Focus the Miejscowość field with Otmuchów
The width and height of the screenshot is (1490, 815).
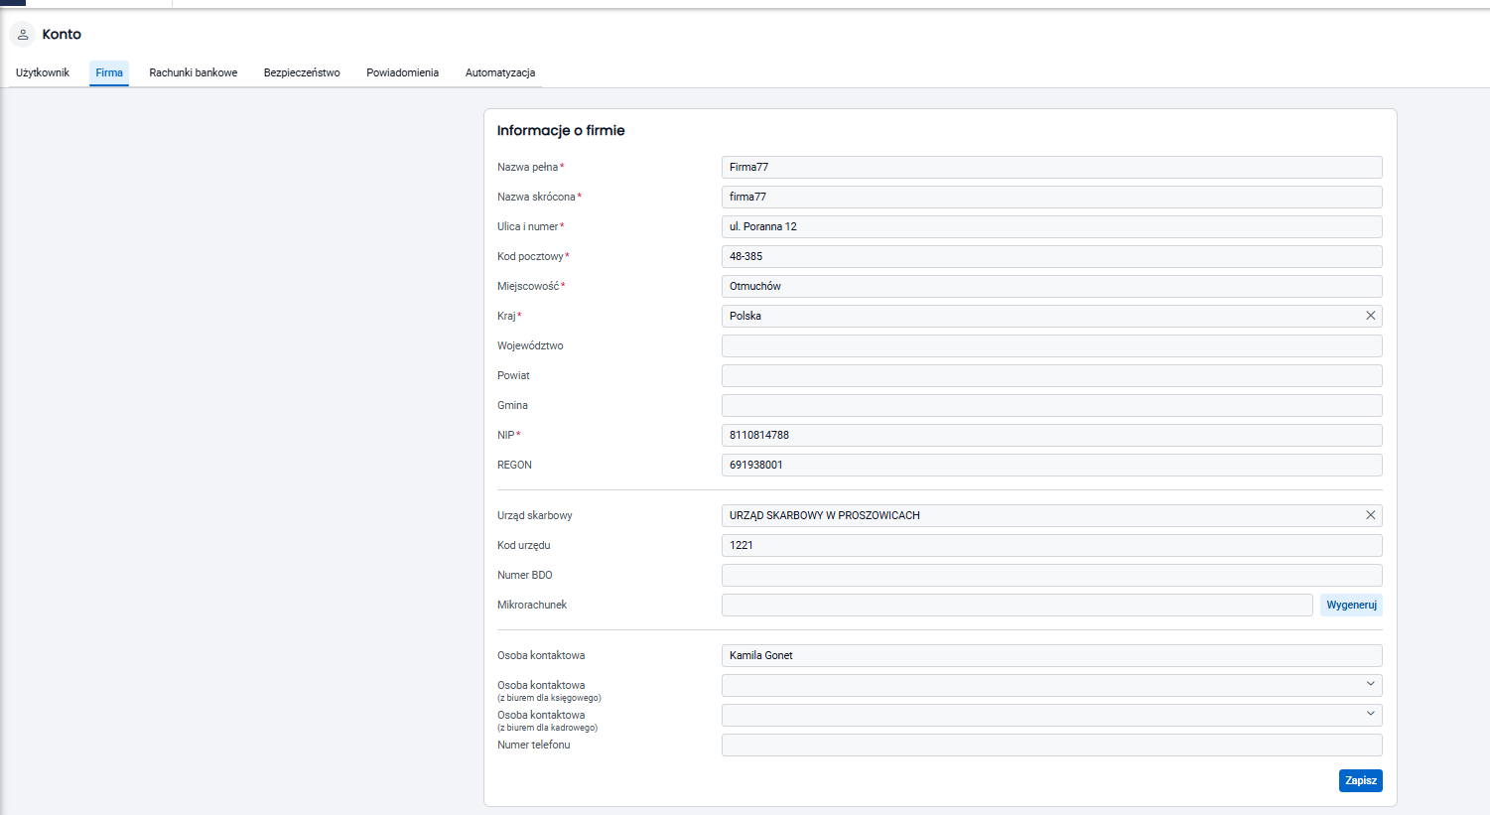pos(1052,286)
